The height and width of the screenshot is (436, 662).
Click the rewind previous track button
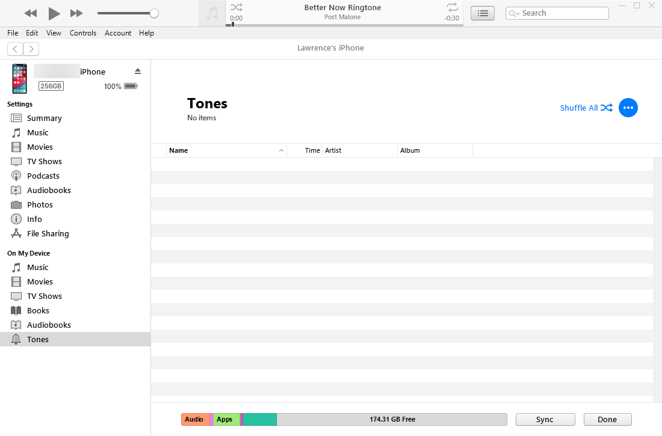31,13
